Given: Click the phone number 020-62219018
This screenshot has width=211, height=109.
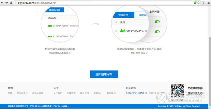Looking at the screenshot, I should pyautogui.click(x=135, y=93).
